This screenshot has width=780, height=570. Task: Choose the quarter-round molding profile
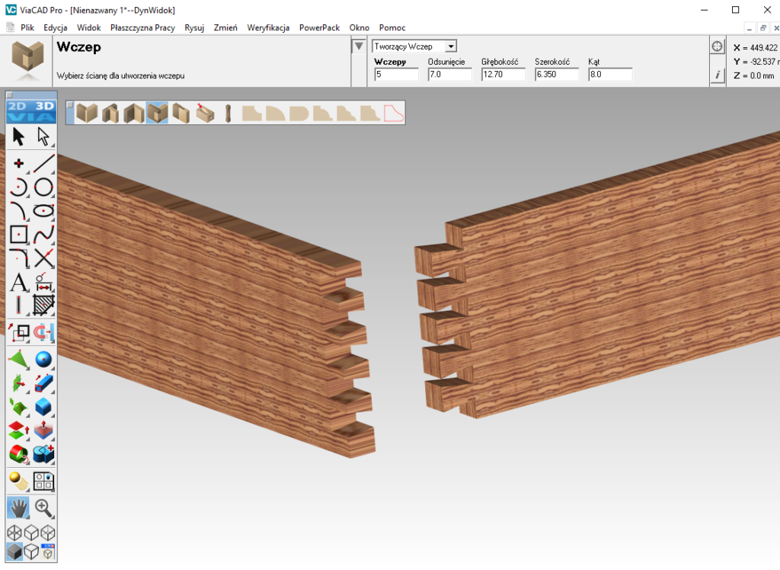click(275, 113)
